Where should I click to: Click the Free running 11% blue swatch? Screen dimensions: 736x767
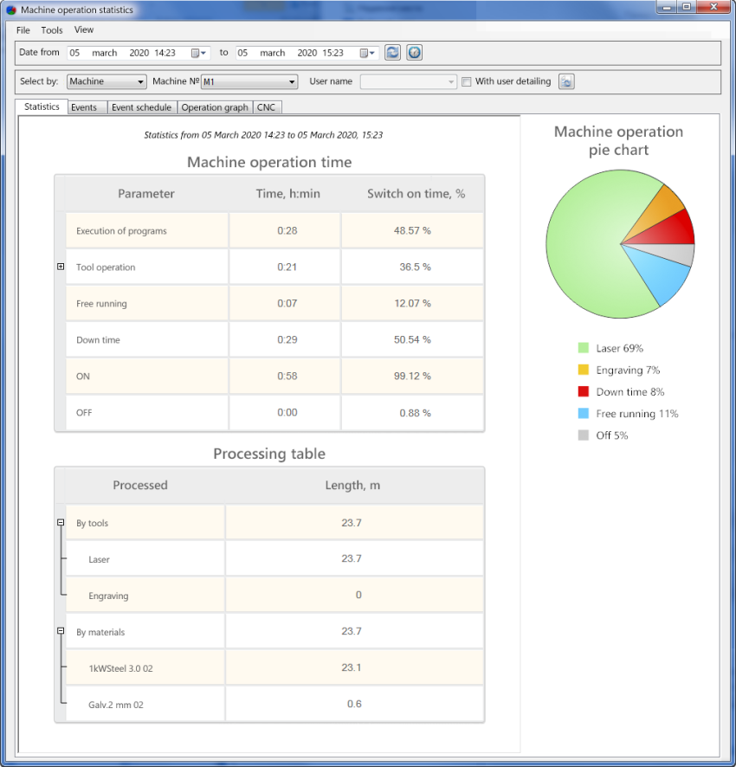[x=584, y=413]
